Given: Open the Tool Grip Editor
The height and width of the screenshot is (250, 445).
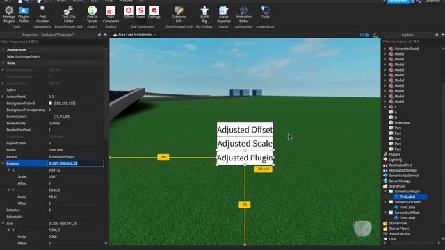Looking at the screenshot, I should pyautogui.click(x=68, y=15).
